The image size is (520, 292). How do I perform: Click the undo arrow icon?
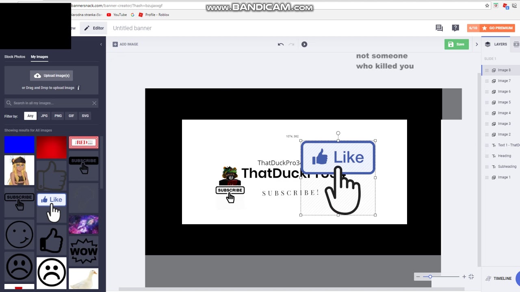280,44
